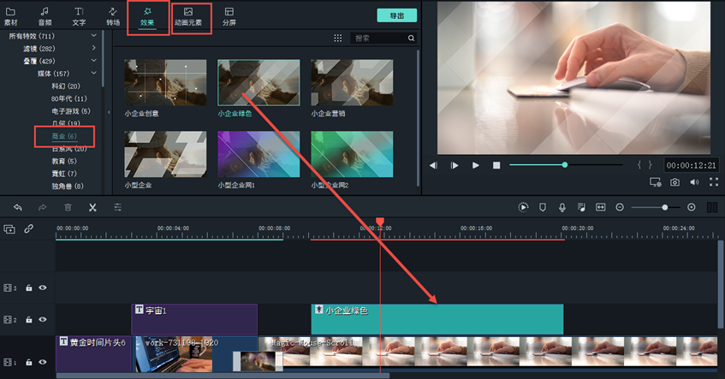Select the 80年代 (11) category
This screenshot has height=379, width=725.
[68, 98]
